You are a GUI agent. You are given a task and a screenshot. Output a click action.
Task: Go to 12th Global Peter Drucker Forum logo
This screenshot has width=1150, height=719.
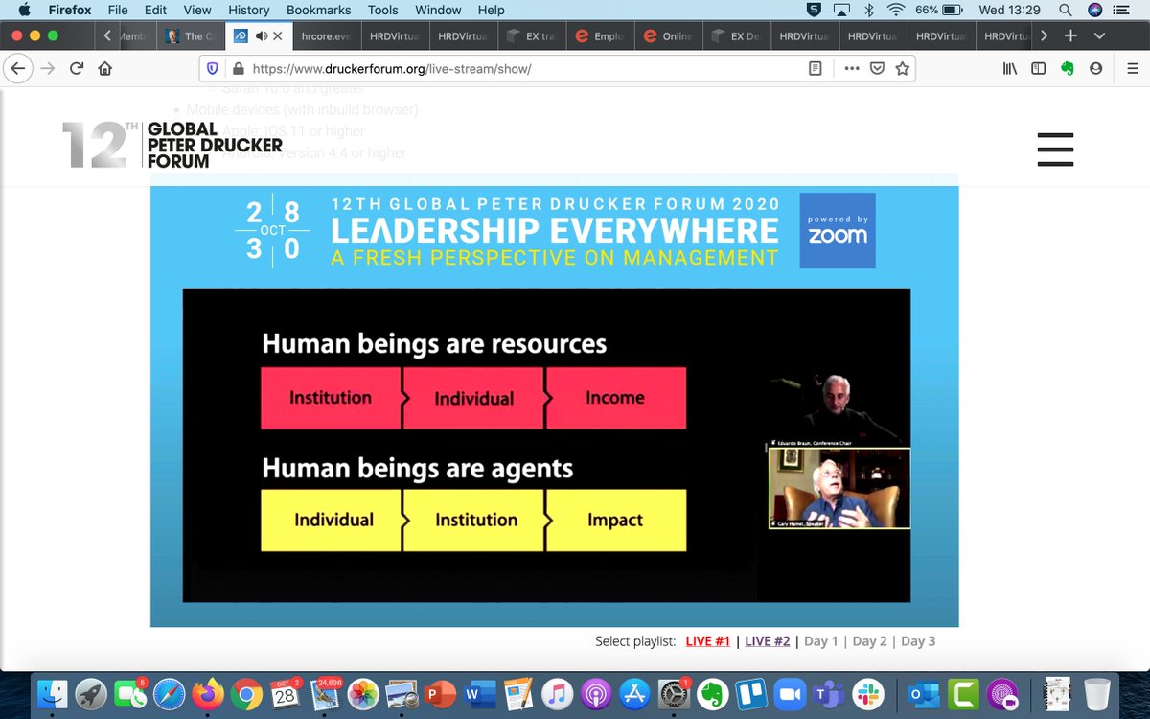point(172,145)
